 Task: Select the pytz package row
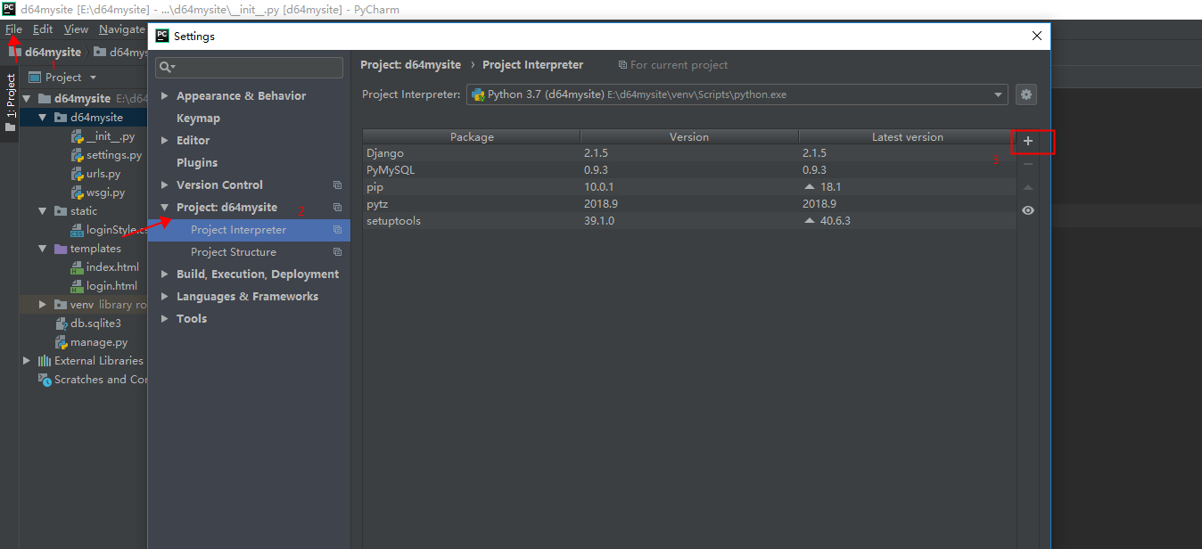[689, 203]
